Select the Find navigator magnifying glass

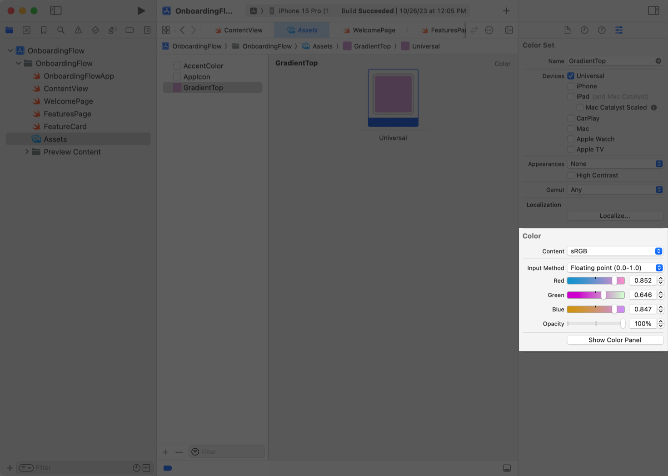pos(61,30)
